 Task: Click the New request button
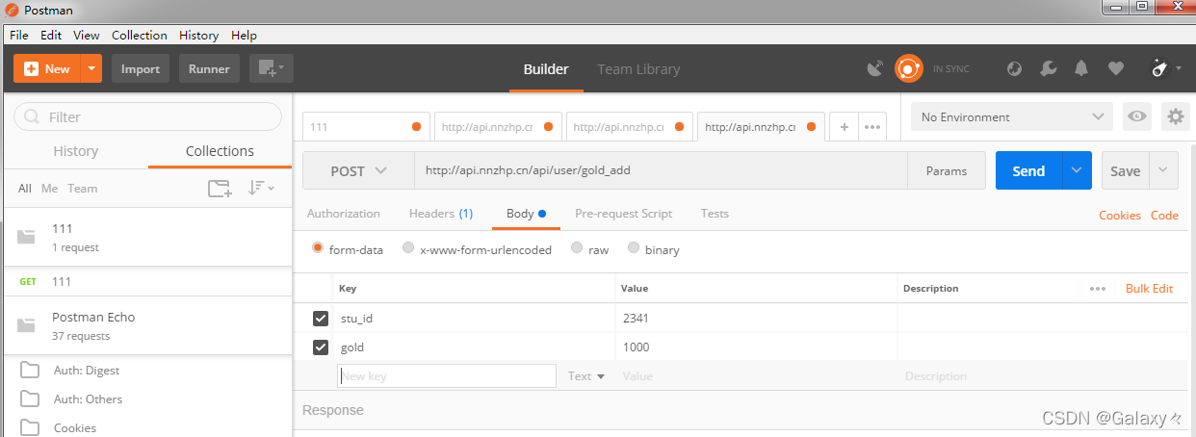coord(46,68)
